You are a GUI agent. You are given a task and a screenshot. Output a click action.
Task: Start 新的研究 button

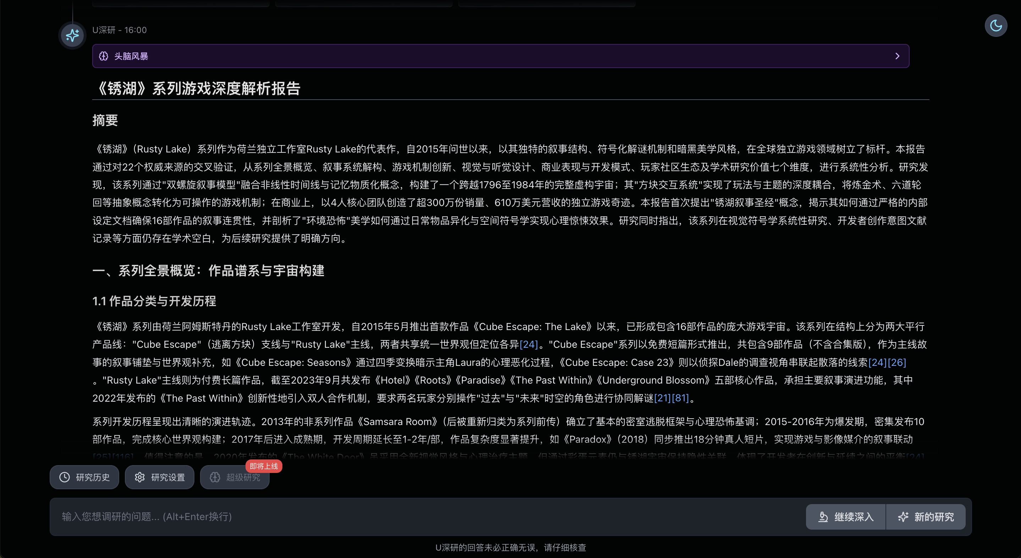(x=926, y=517)
